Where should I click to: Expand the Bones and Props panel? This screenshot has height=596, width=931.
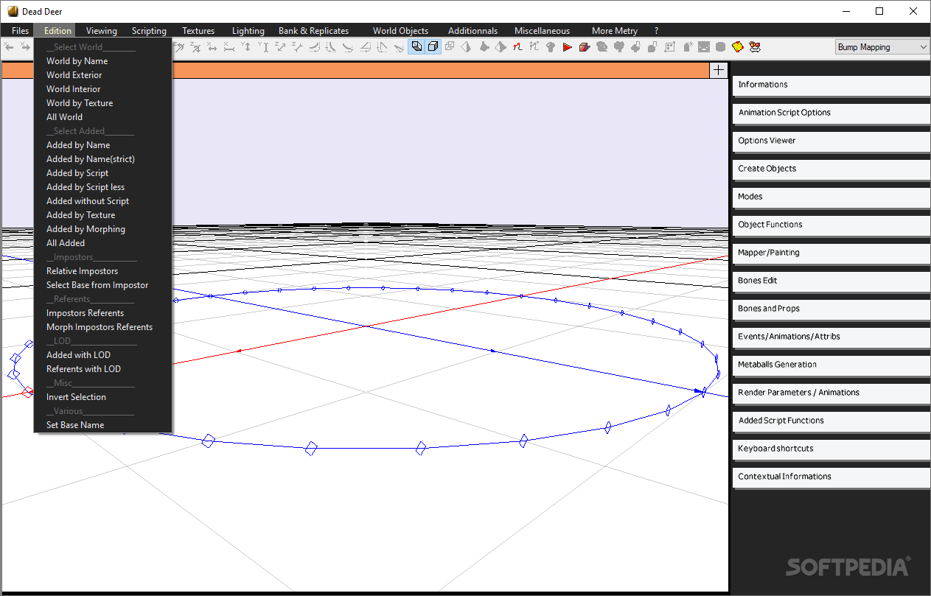(831, 309)
